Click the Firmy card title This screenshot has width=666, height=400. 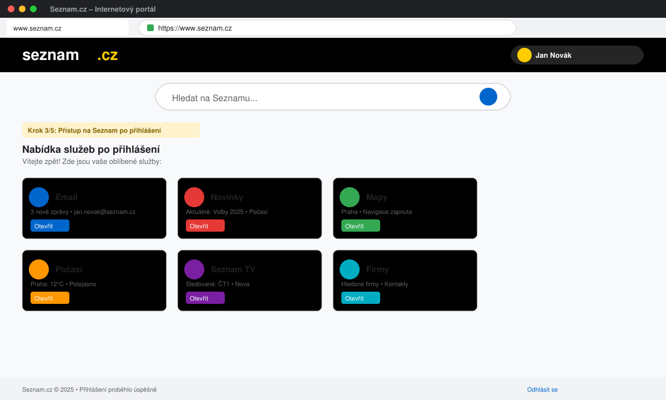click(377, 269)
